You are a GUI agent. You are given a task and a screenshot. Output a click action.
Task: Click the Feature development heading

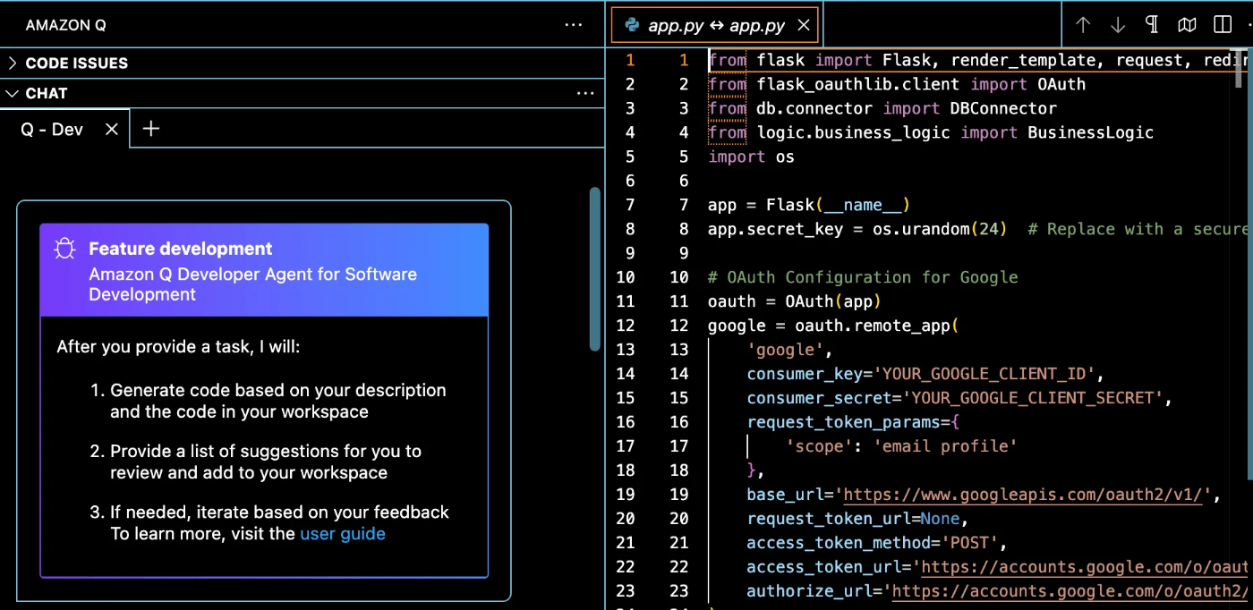point(181,249)
